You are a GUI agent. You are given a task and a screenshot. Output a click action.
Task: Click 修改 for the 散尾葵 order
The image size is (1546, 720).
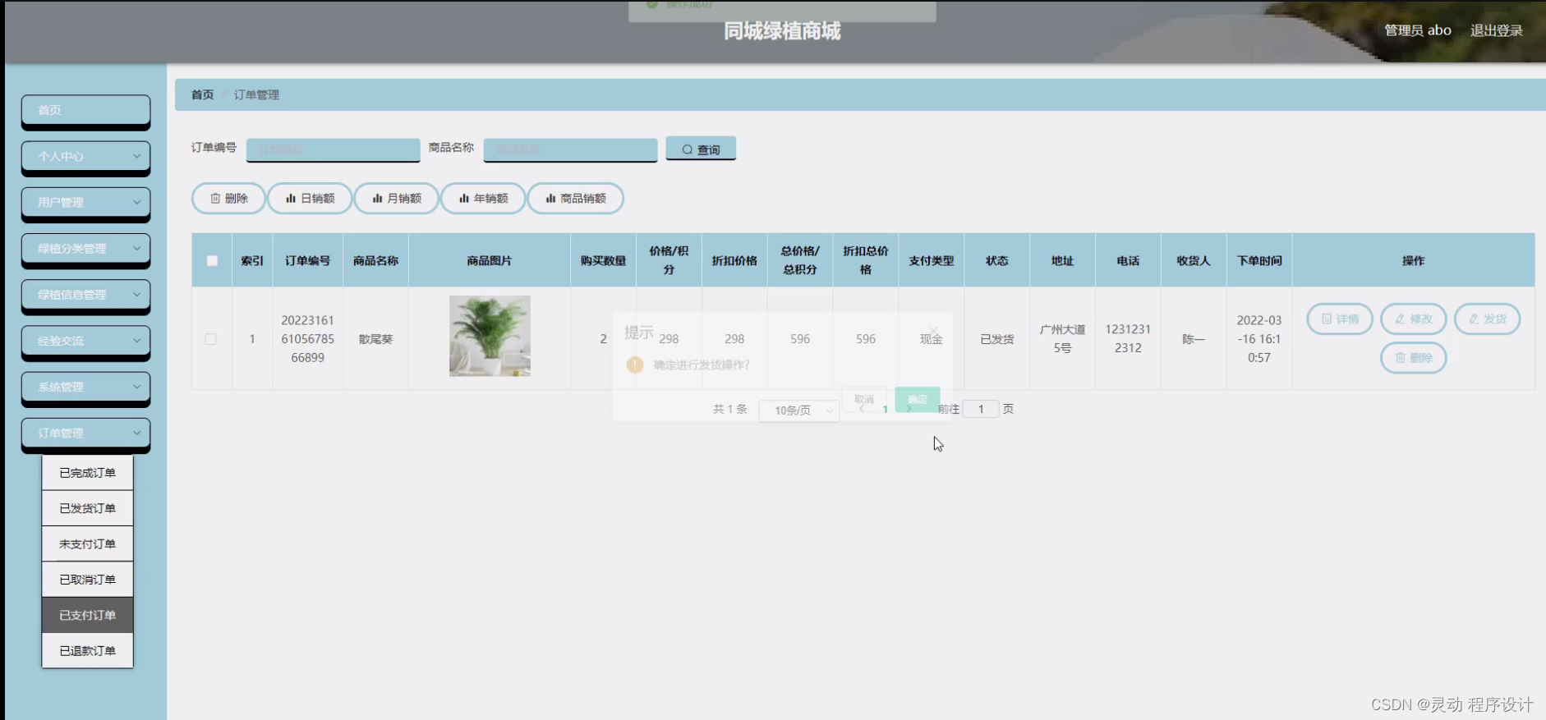tap(1413, 319)
